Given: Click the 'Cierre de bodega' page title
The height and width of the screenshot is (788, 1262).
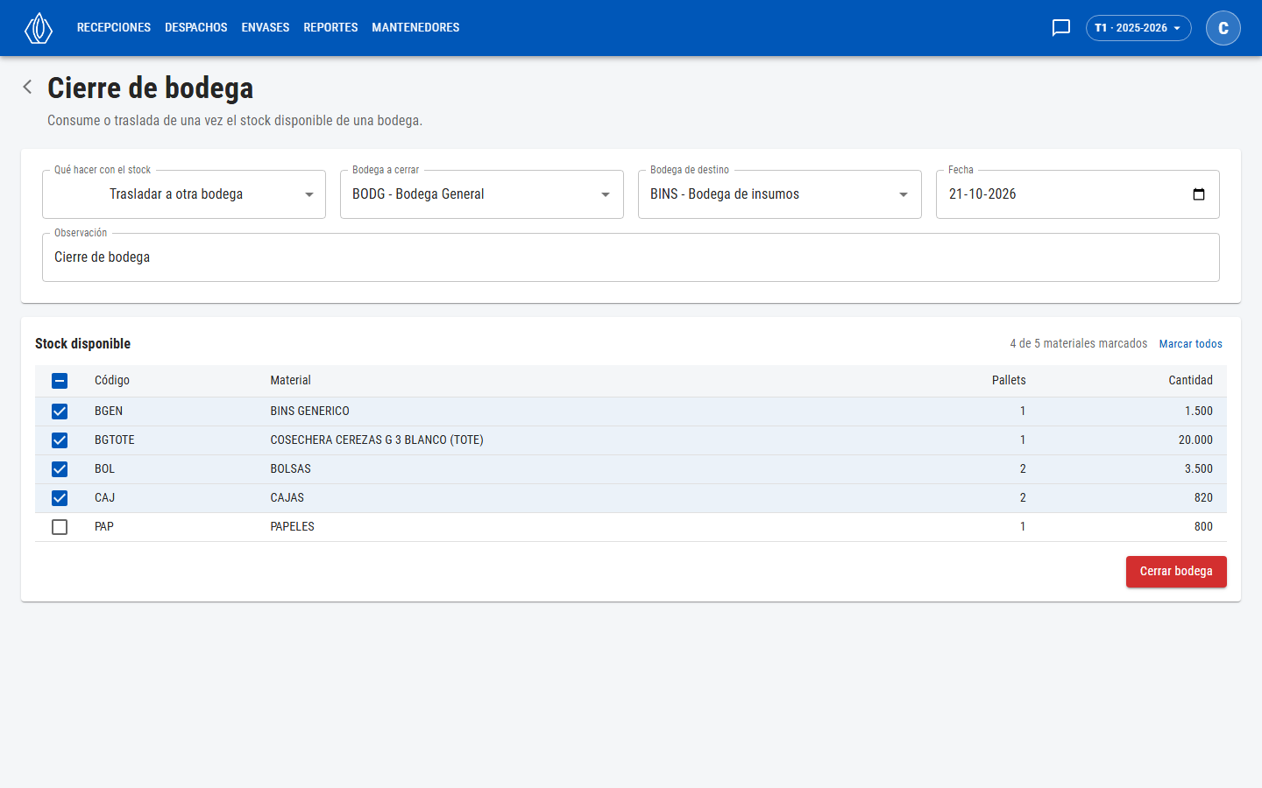Looking at the screenshot, I should tap(151, 88).
